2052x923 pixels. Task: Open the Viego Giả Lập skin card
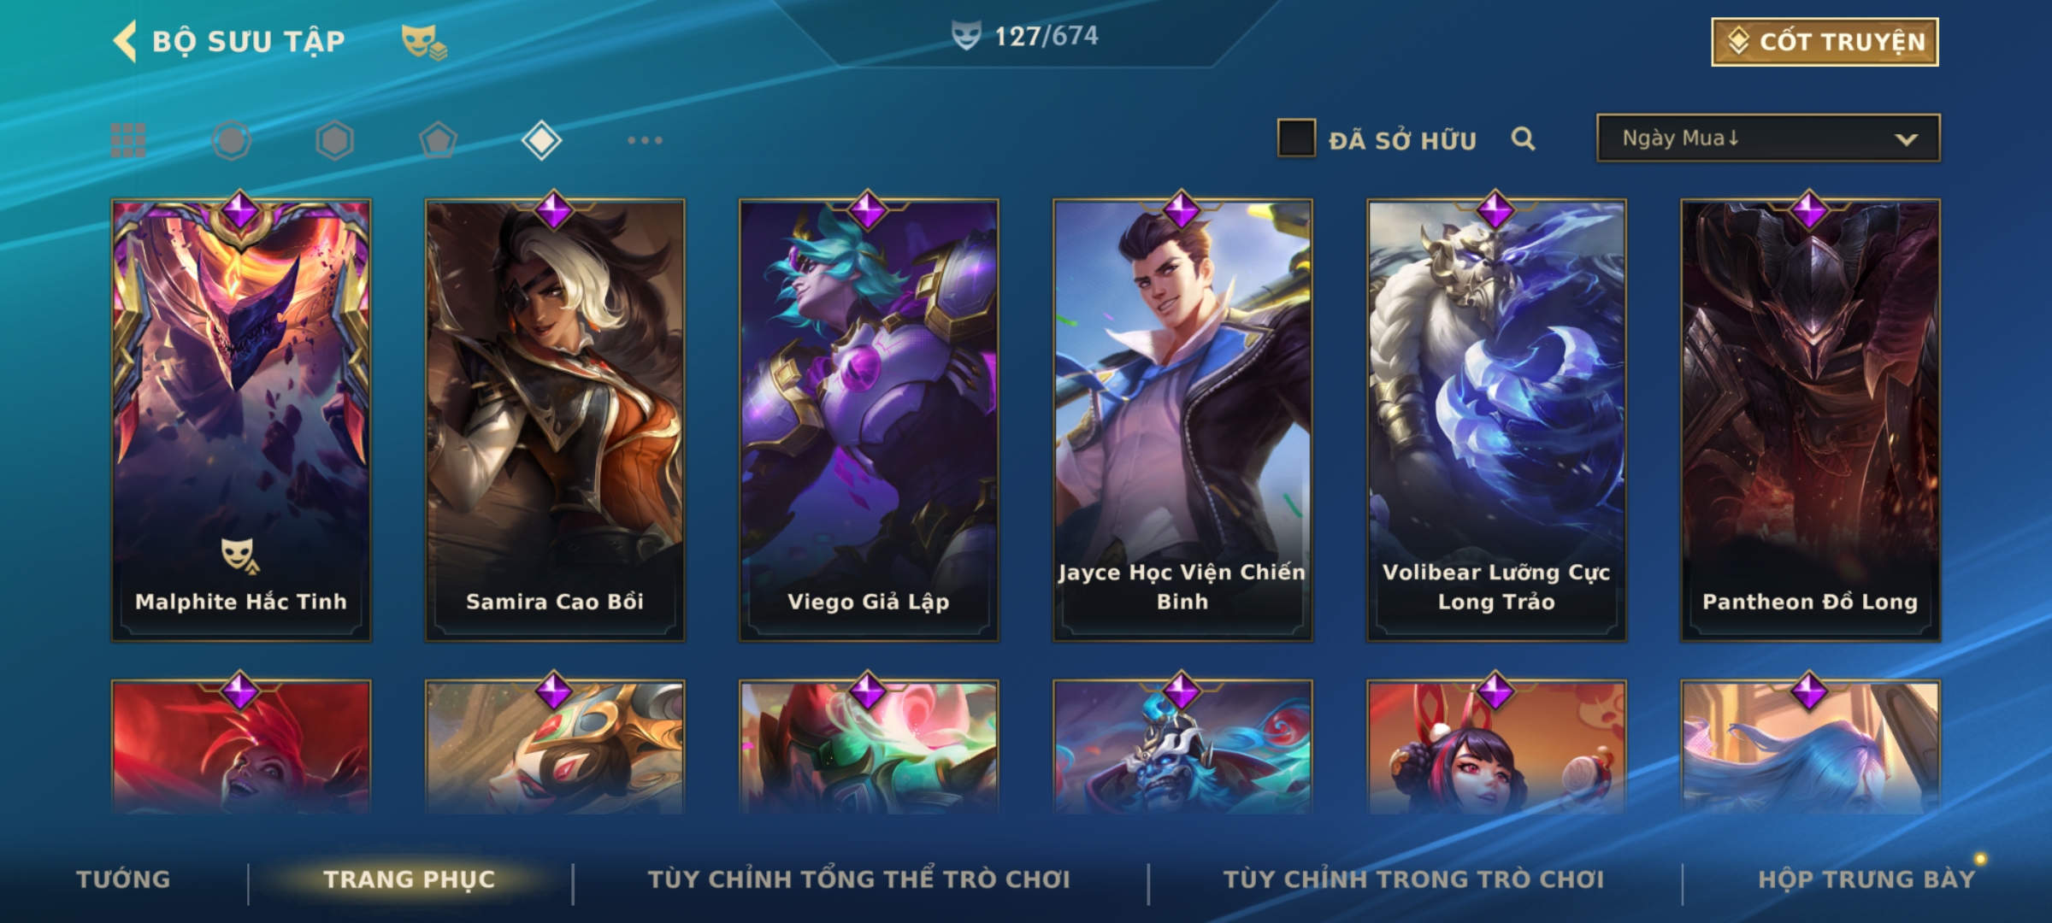tap(869, 419)
